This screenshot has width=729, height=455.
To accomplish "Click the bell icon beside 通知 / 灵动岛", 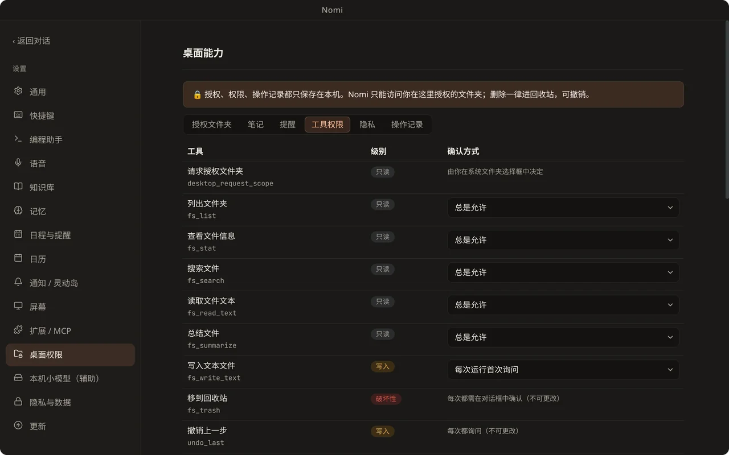I will 18,282.
